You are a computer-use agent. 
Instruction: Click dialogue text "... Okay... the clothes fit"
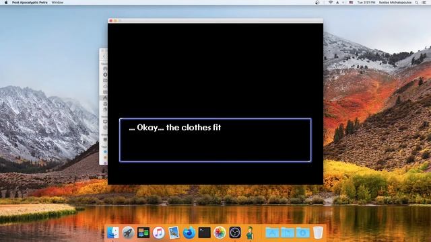pos(175,128)
